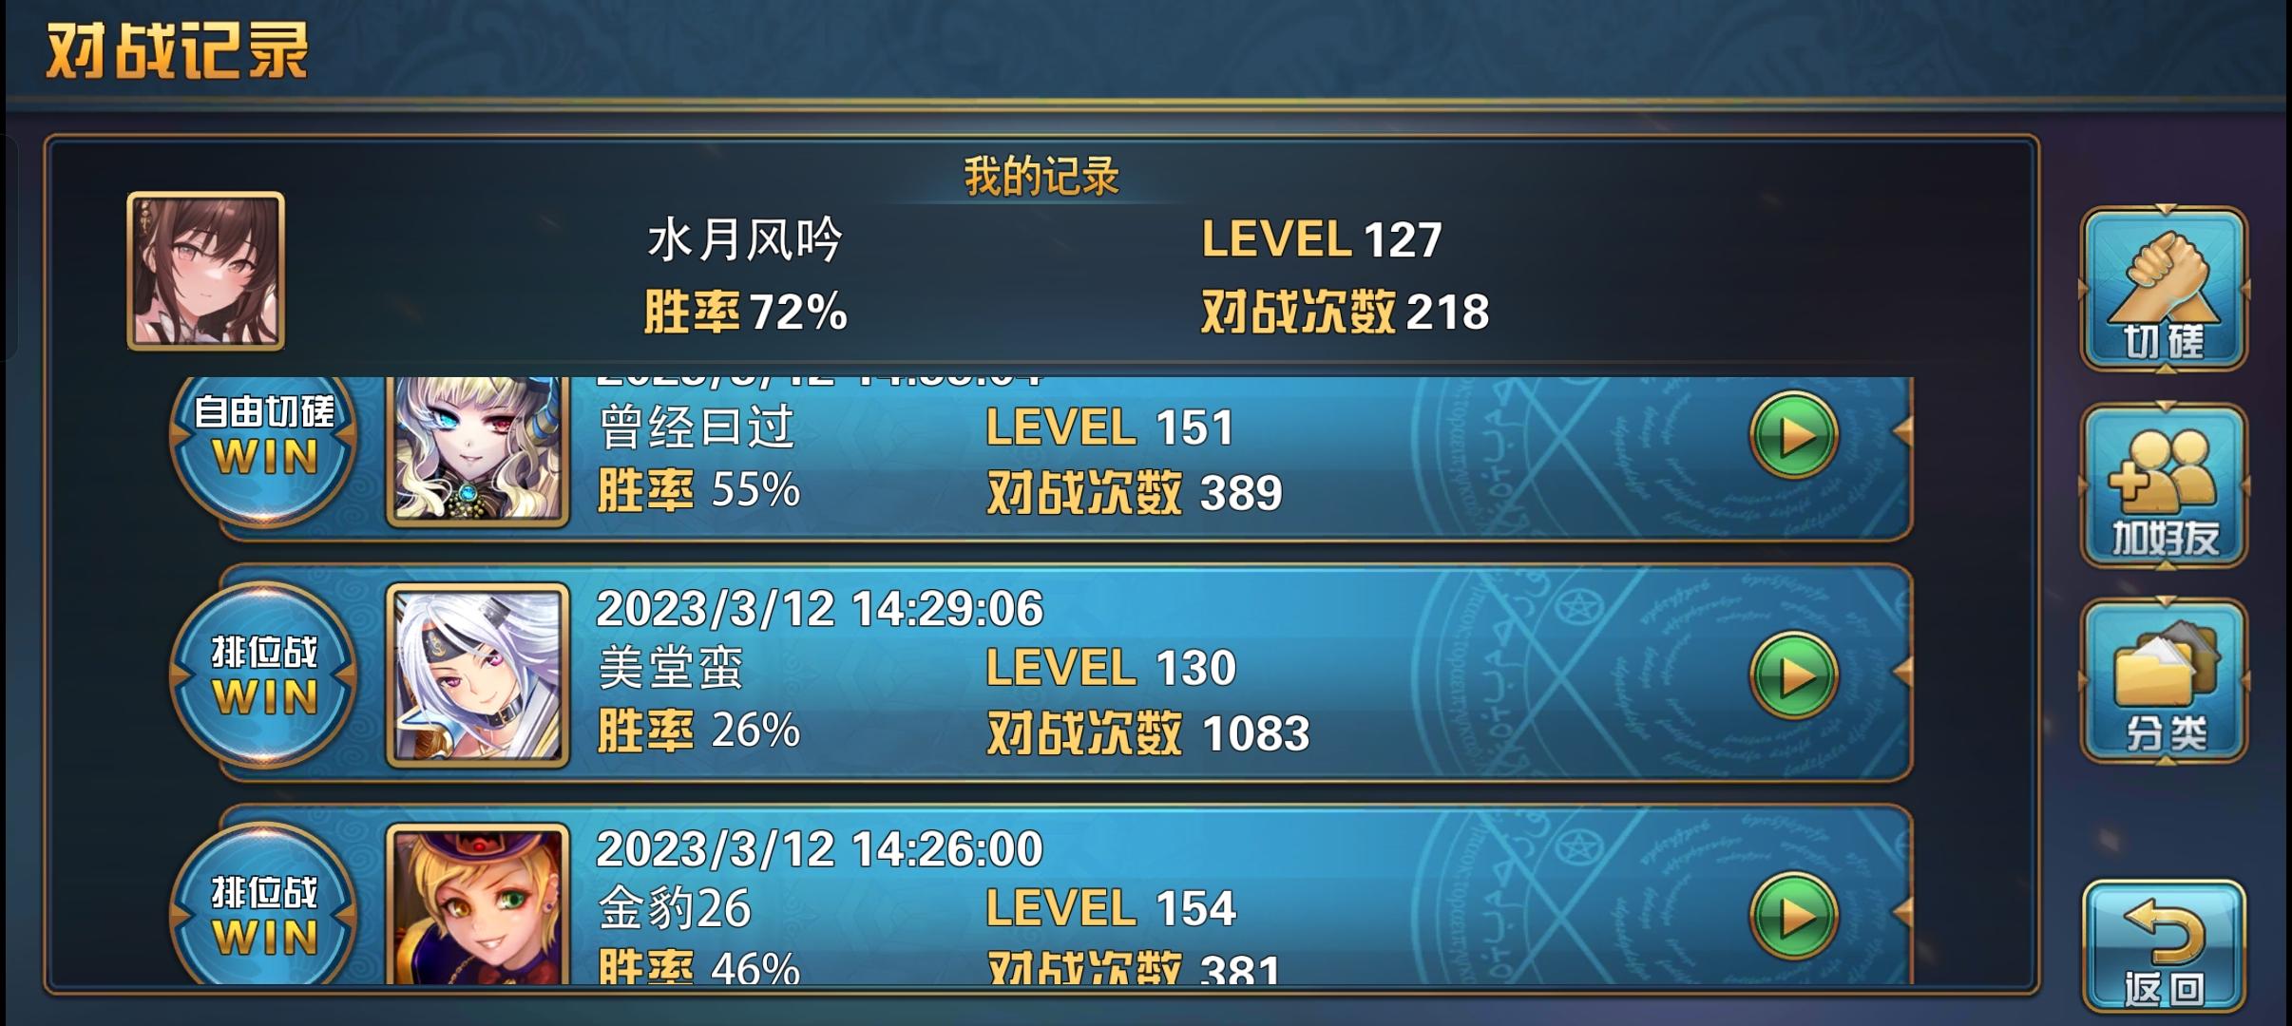Expand arrow beside 美堂蛮 record
The height and width of the screenshot is (1026, 2292).
pyautogui.click(x=1901, y=672)
